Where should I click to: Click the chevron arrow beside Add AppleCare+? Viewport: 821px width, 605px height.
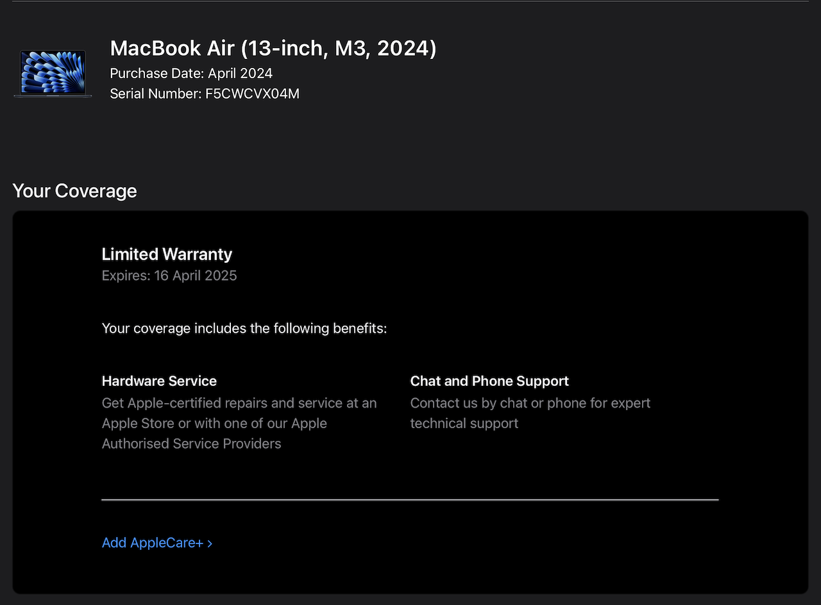210,543
